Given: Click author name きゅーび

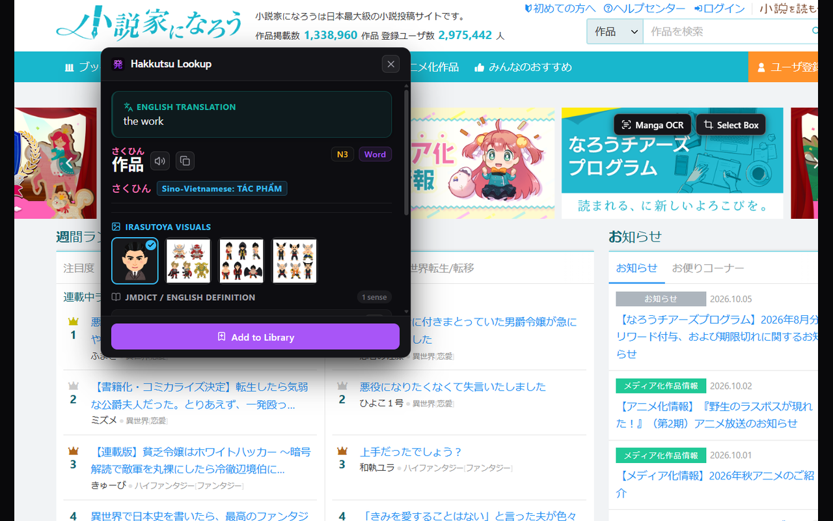Looking at the screenshot, I should (x=108, y=485).
